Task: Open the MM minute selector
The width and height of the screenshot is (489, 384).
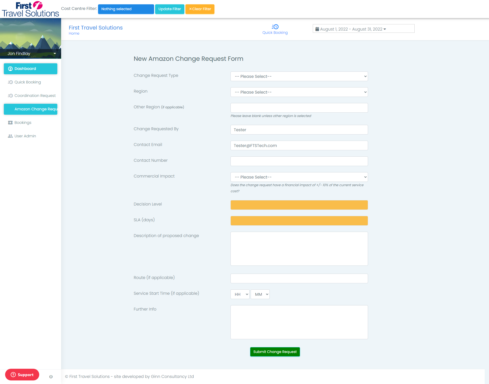Action: coord(260,294)
